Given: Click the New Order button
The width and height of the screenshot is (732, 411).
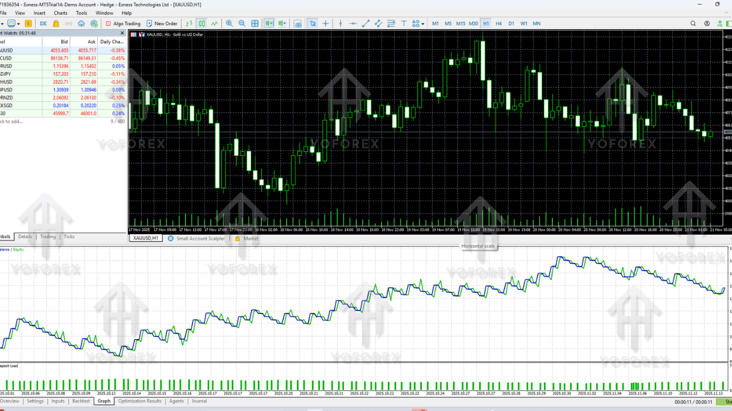Looking at the screenshot, I should point(162,23).
